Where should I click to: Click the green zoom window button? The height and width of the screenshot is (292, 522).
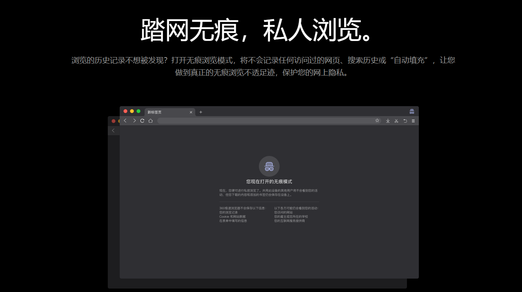(x=138, y=111)
